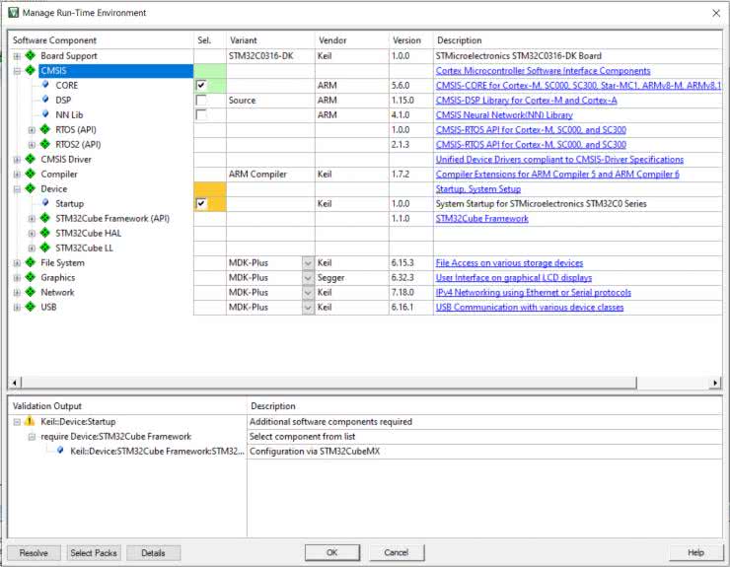Image resolution: width=730 pixels, height=567 pixels.
Task: Select the RTOS2 (API) tree item
Action: point(78,145)
